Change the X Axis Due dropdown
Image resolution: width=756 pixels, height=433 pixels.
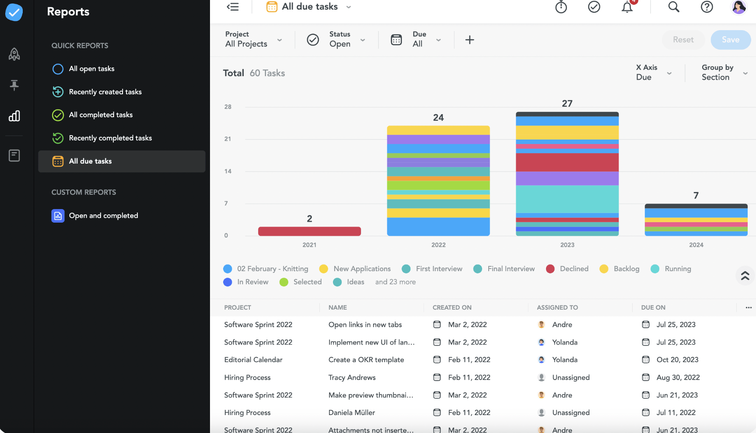pos(654,73)
